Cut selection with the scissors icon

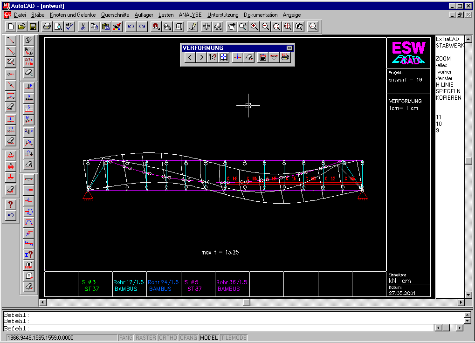83,27
